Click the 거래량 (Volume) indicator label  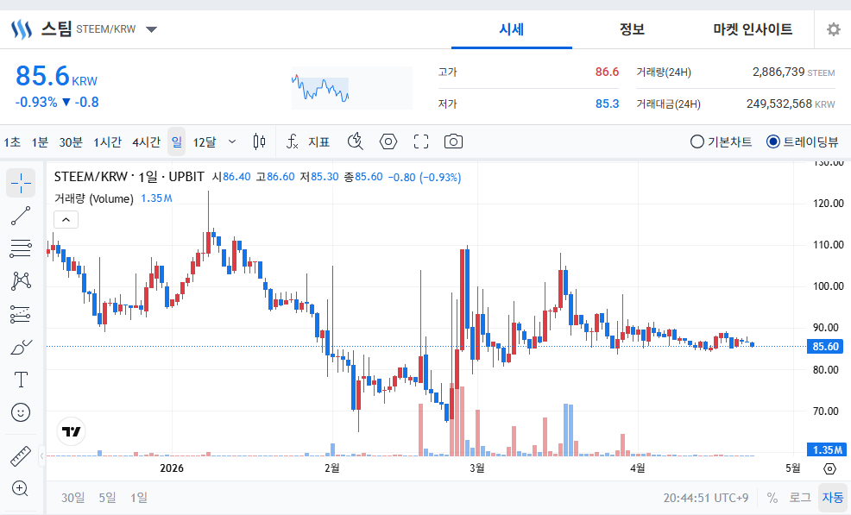pos(93,198)
